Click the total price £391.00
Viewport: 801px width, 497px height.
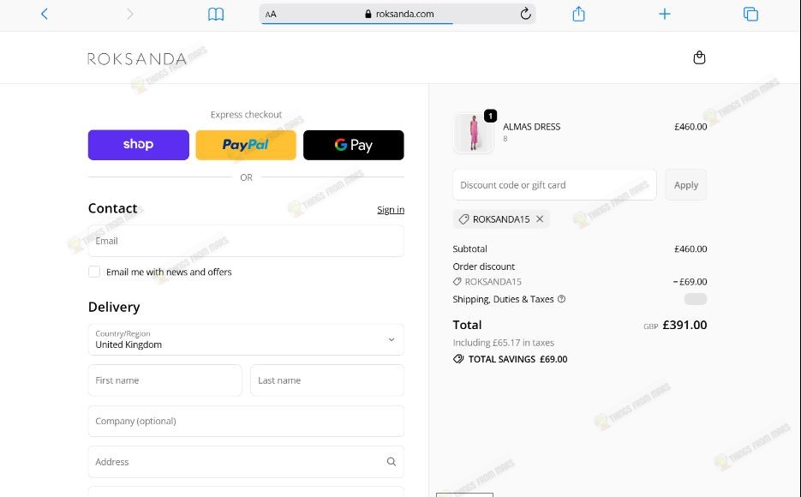point(684,325)
